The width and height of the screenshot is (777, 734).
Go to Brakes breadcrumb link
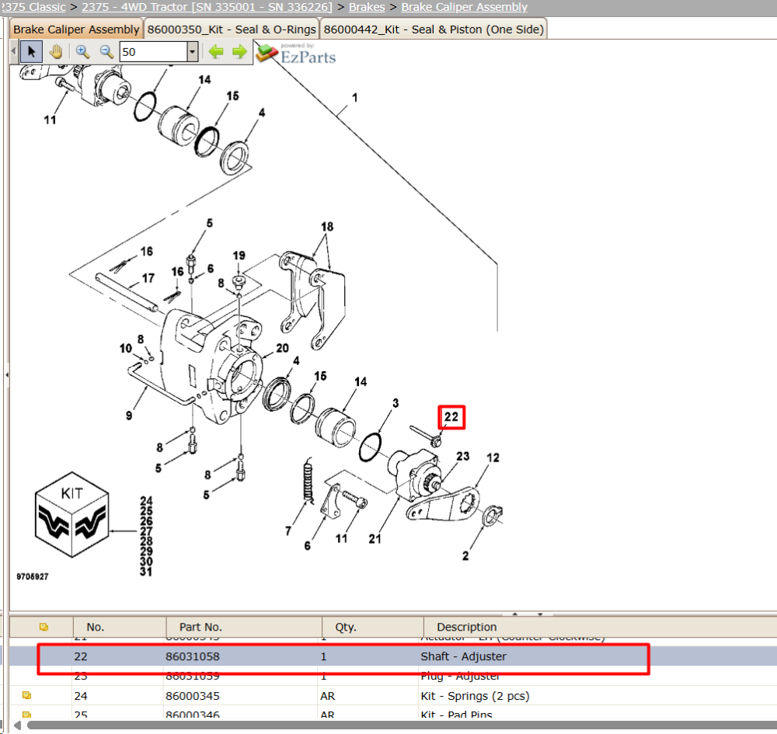367,7
